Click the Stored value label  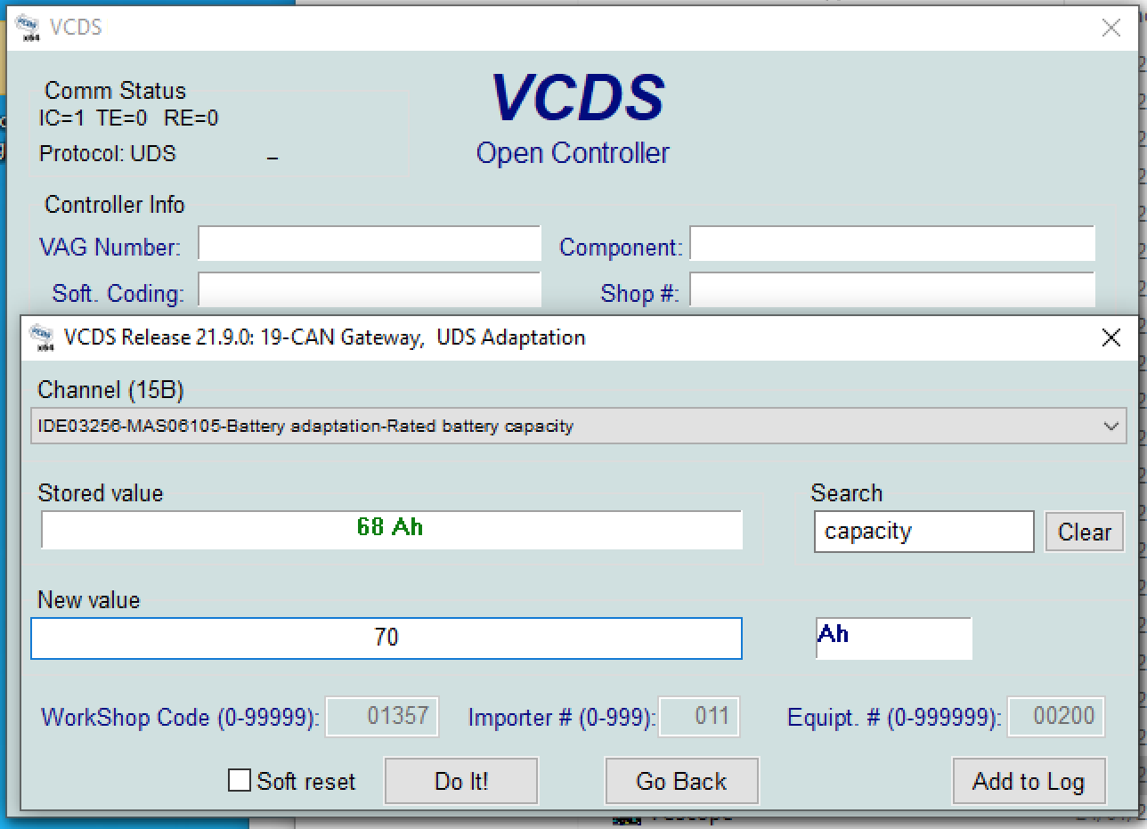101,493
